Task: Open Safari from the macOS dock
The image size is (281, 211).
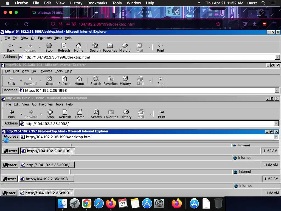Action: [x=99, y=204]
